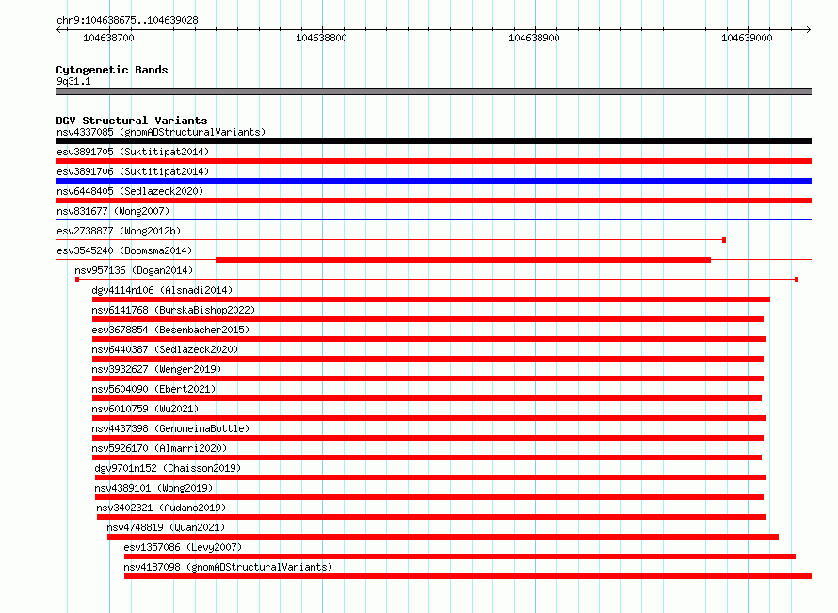Click ruler position 104638700
Viewport: 838px width, 613px height.
pyautogui.click(x=108, y=38)
